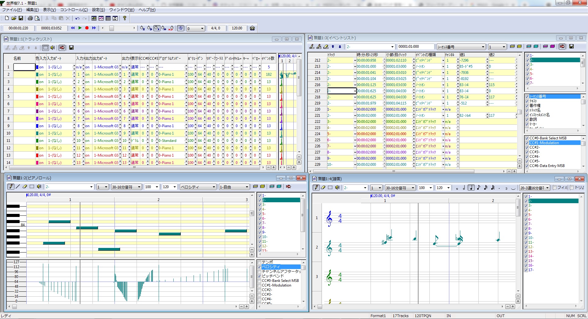Toggle the ピッチベンド checkbox in piano roll
The image size is (588, 319).
(259, 276)
